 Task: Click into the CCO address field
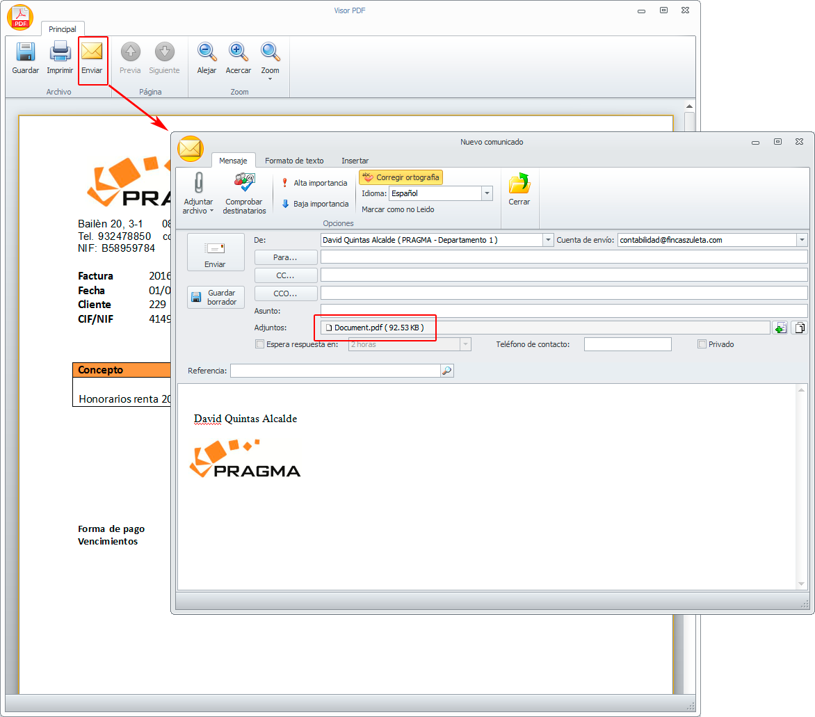(564, 293)
